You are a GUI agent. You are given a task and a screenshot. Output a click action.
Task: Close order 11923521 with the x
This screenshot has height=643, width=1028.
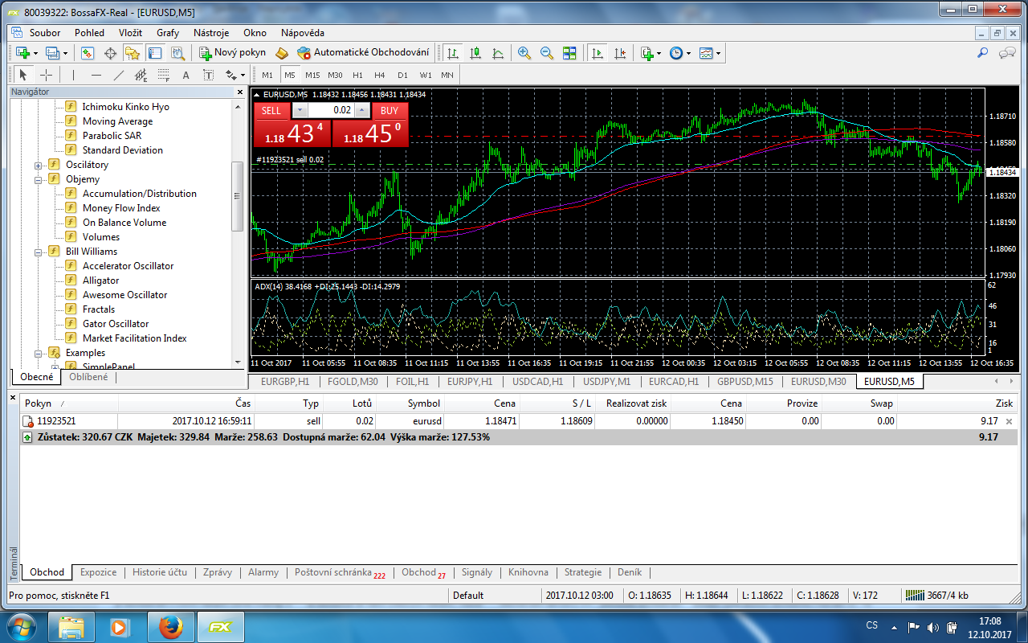1010,421
